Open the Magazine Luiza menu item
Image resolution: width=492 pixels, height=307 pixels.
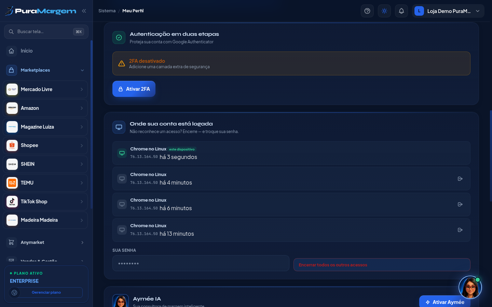tap(45, 127)
